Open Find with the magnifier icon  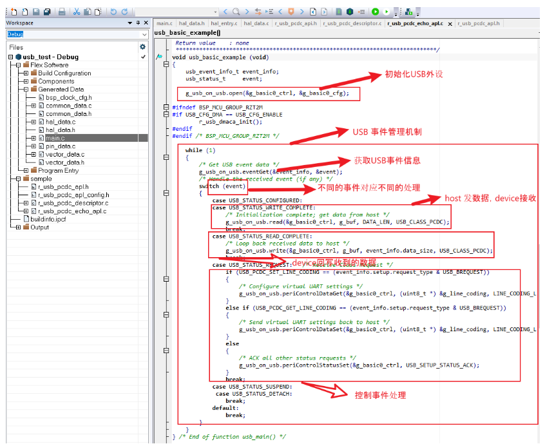click(236, 12)
